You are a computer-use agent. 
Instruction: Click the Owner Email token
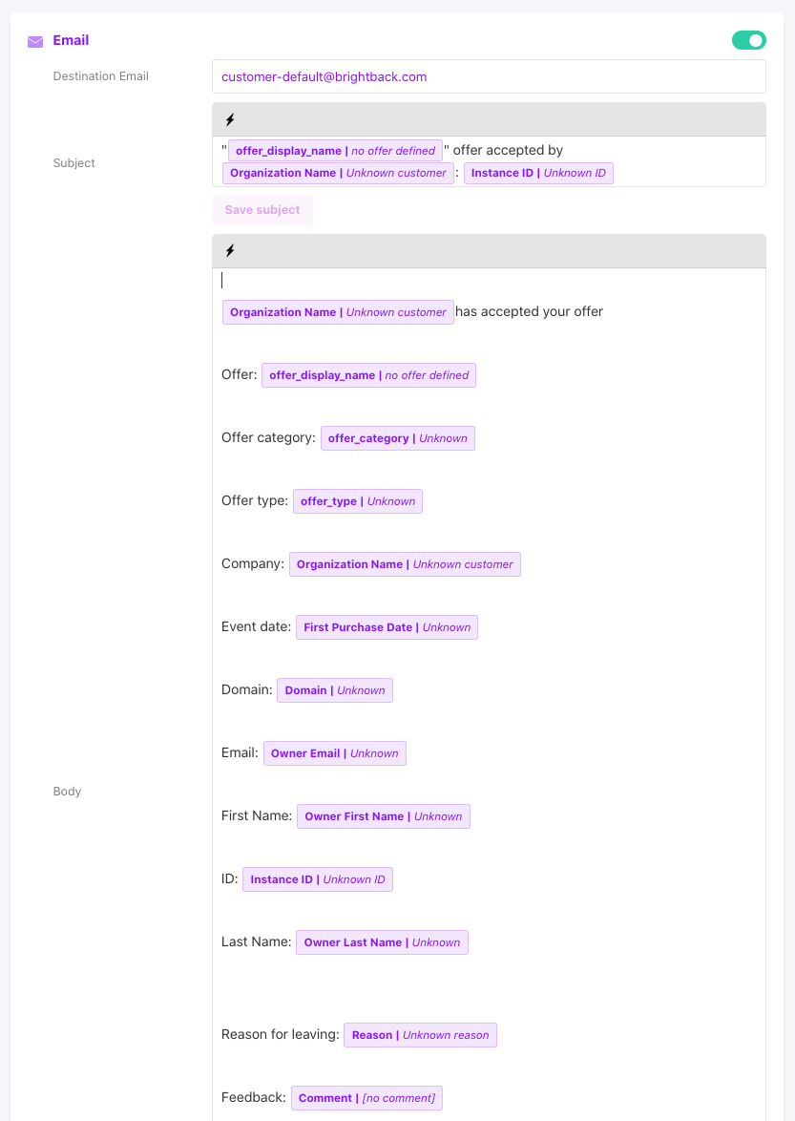(x=334, y=753)
